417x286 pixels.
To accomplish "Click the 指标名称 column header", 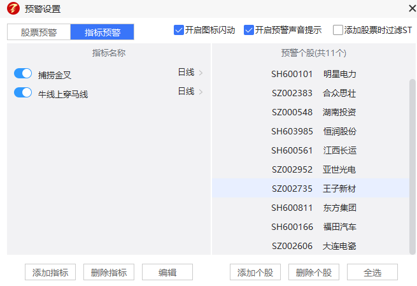I will click(109, 53).
